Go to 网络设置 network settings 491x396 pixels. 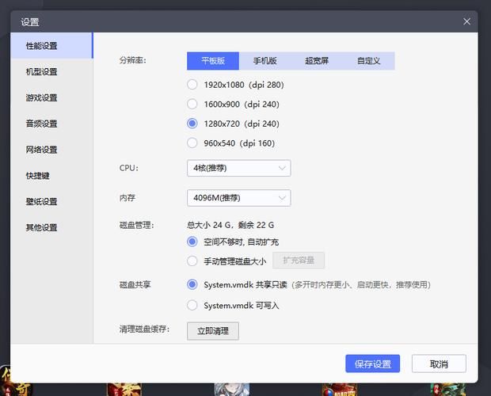click(x=41, y=150)
